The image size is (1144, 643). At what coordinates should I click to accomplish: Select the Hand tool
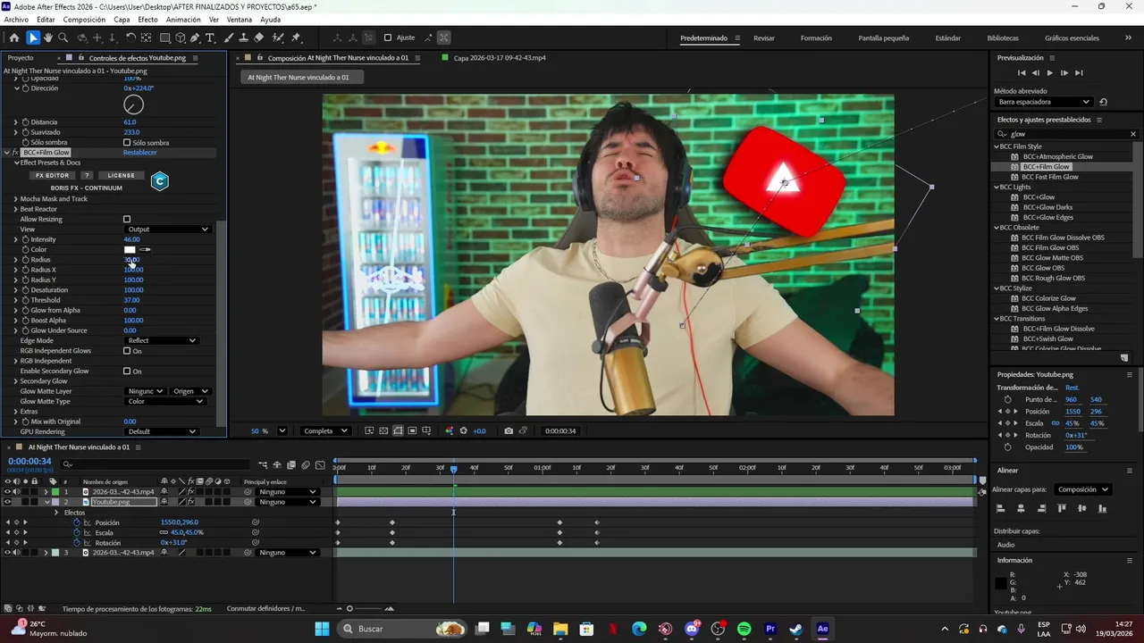[x=48, y=38]
